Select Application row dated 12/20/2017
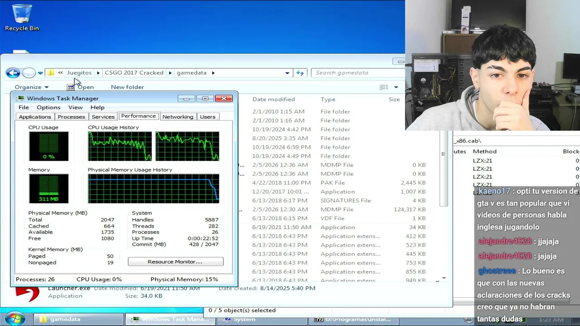 pyautogui.click(x=340, y=192)
